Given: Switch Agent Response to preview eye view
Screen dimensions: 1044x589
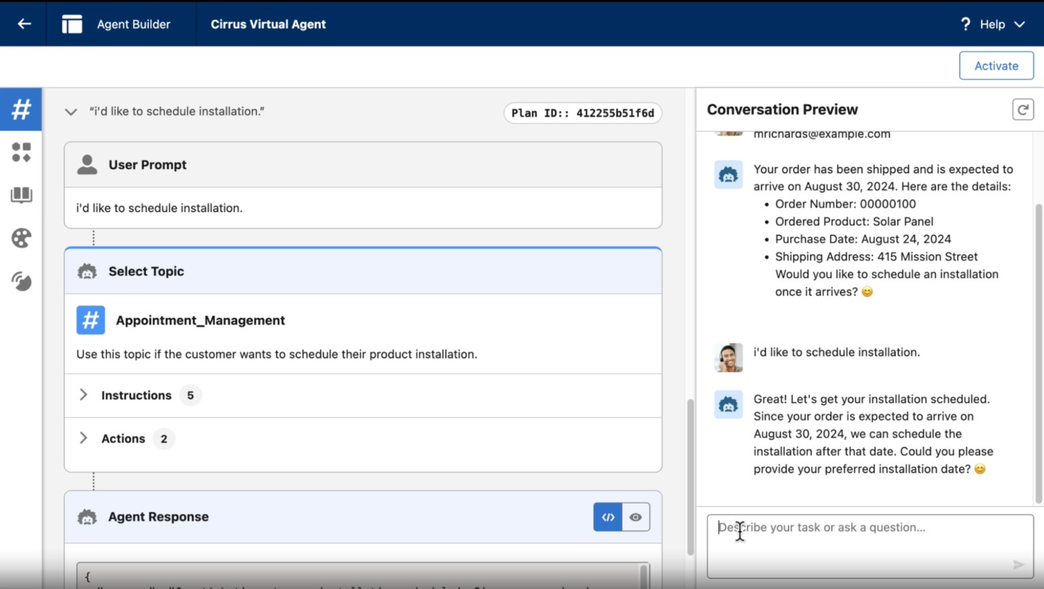Looking at the screenshot, I should 636,517.
